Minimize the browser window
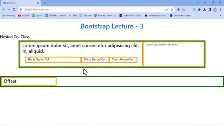The height and width of the screenshot is (126, 224). [x=205, y=2]
